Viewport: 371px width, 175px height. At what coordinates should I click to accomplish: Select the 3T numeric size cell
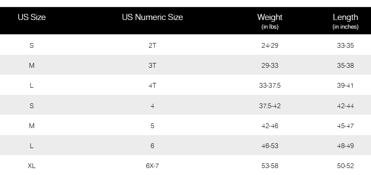coord(152,66)
